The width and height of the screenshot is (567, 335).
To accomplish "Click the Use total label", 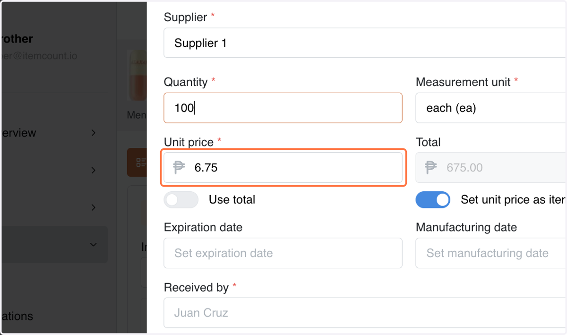I will (x=232, y=200).
